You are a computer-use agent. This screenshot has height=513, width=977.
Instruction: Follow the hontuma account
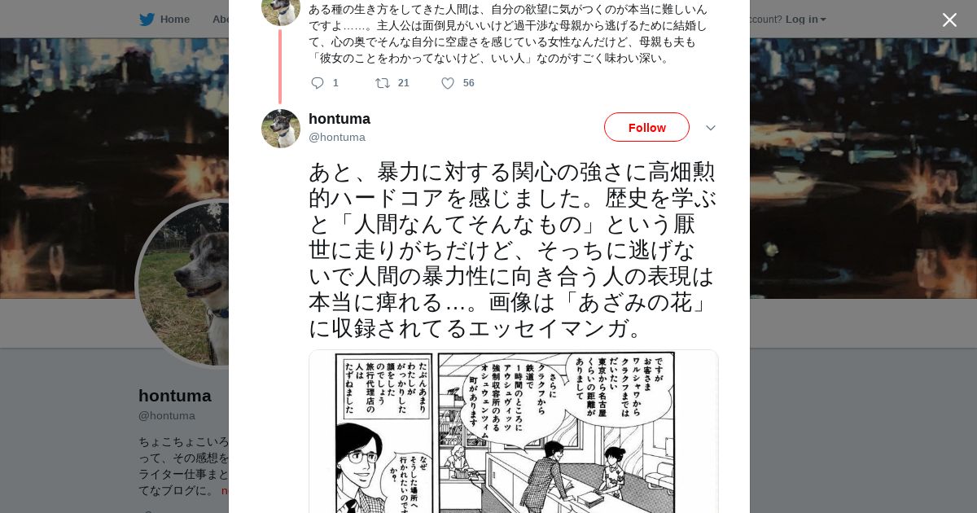(646, 127)
